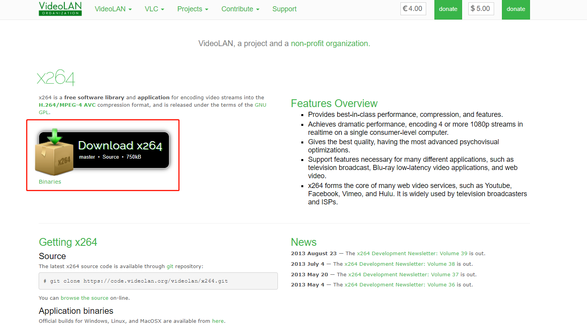Open the H.264/MPEG-4 AVC link

coord(67,105)
